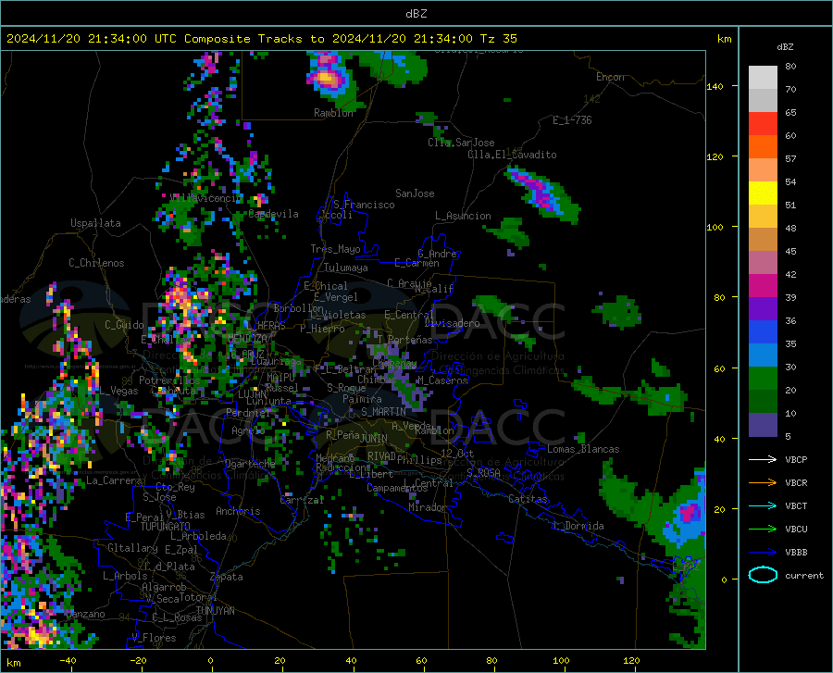The image size is (833, 673).
Task: Click the white VBCP arrow legend icon
Action: pyautogui.click(x=763, y=459)
